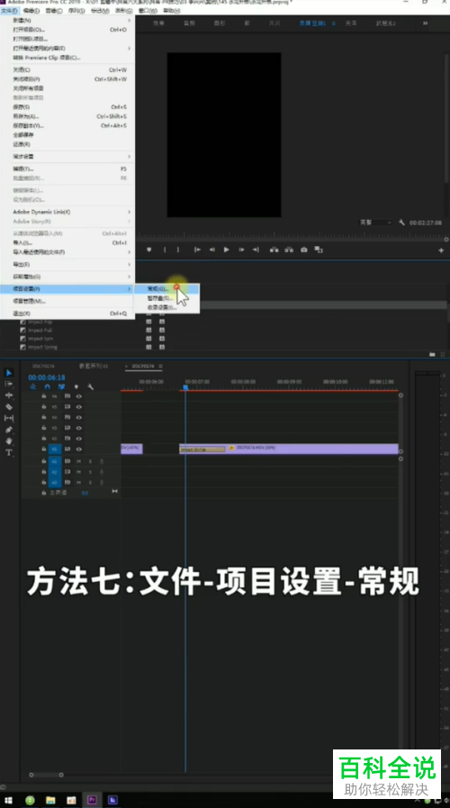This screenshot has height=808, width=450.
Task: Select the Hand tool
Action: [9, 440]
